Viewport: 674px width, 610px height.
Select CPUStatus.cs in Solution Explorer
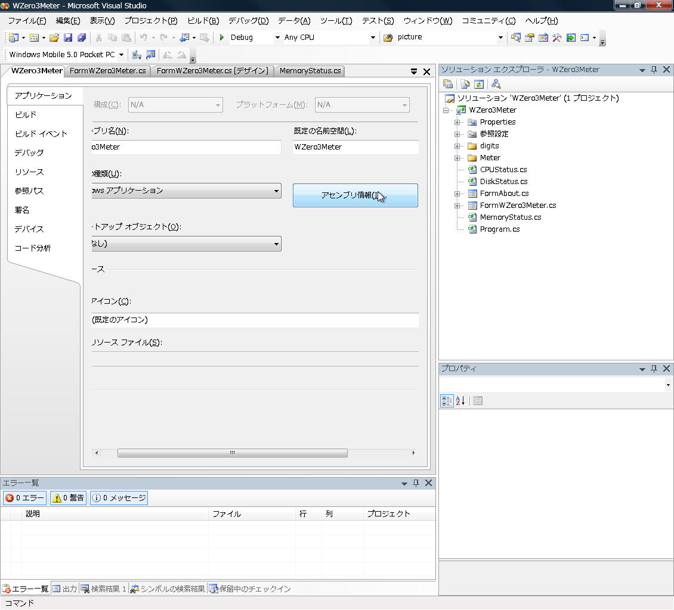pyautogui.click(x=503, y=170)
